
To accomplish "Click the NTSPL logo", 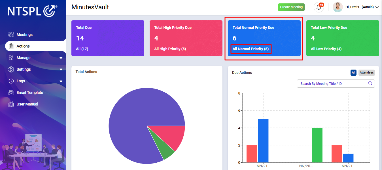I will 32,11.
